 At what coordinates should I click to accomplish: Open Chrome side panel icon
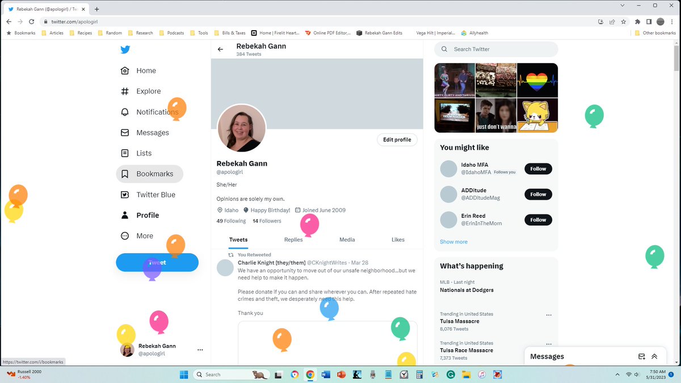click(649, 22)
